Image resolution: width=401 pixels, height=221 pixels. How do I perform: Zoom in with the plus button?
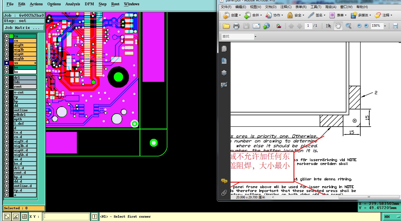pyautogui.click(x=366, y=26)
